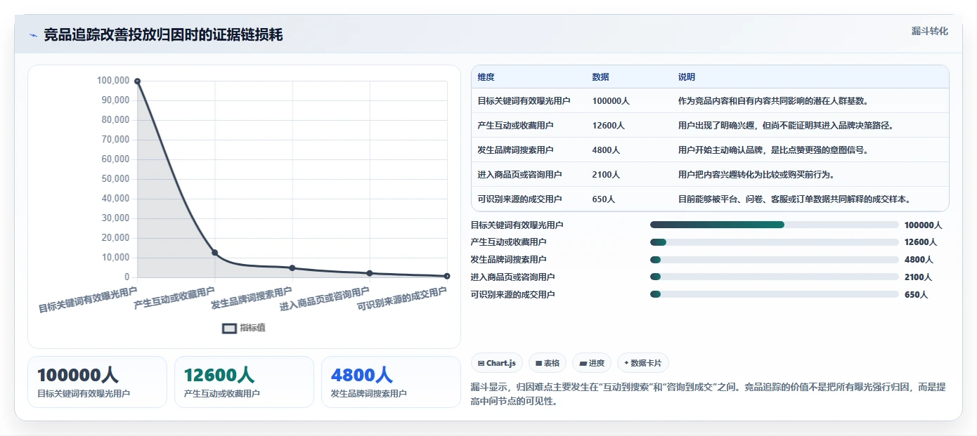Click the description starting 用户出现了明确兴趣
Viewport: 977px width, 436px height.
[787, 126]
